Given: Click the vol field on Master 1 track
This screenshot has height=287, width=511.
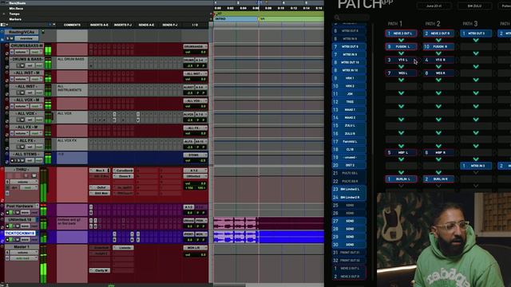Looking at the screenshot, I should click(x=195, y=255).
